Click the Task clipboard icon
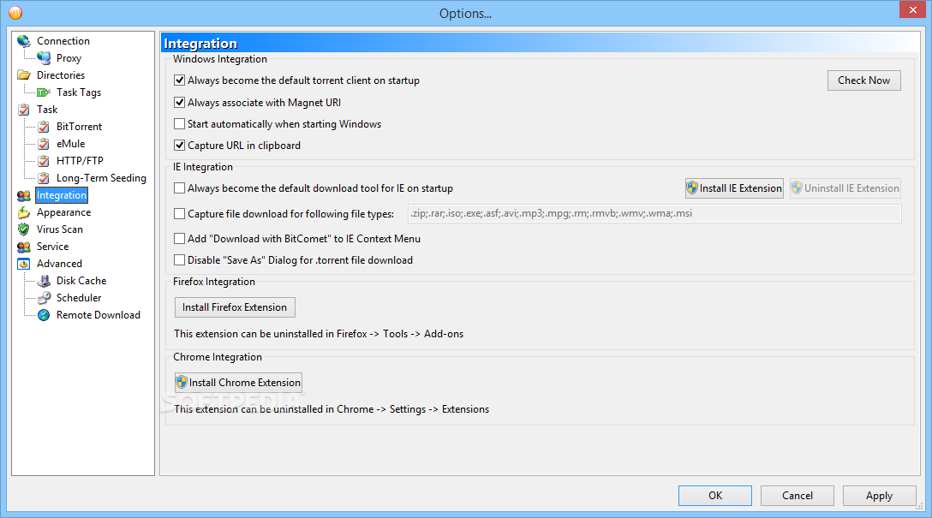932x518 pixels. click(x=24, y=110)
